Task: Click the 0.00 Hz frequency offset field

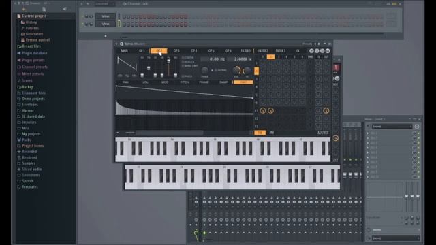Action: point(213,59)
